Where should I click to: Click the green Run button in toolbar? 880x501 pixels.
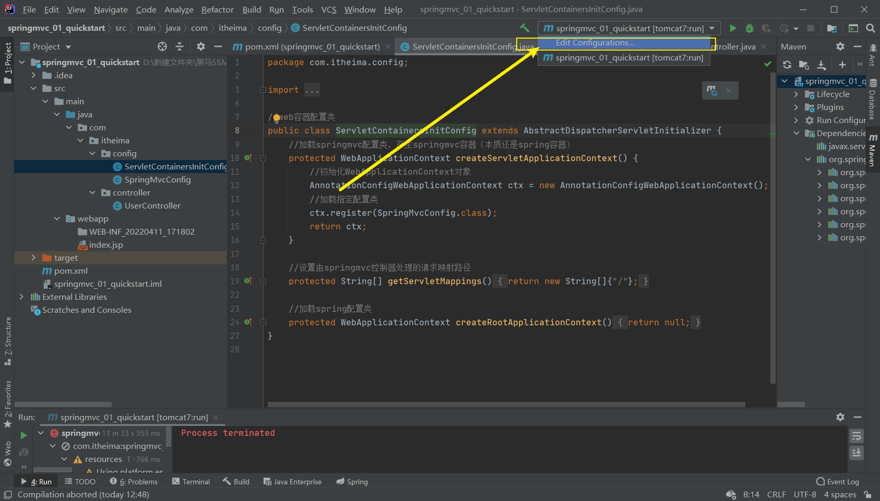733,28
